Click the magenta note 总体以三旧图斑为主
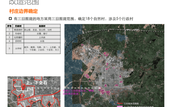 click(x=78, y=92)
